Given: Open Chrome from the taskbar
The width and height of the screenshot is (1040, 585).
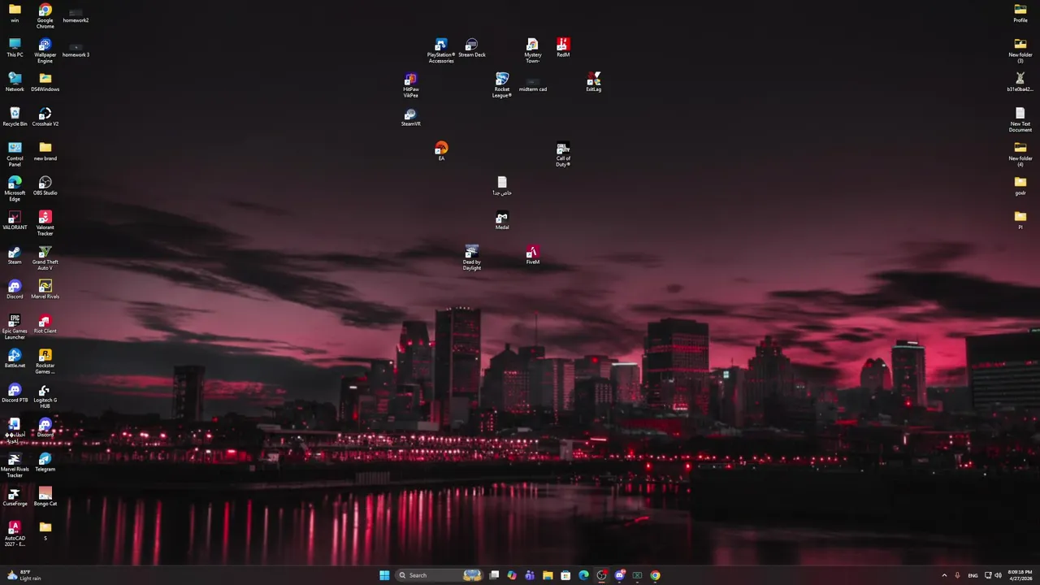Looking at the screenshot, I should (655, 575).
